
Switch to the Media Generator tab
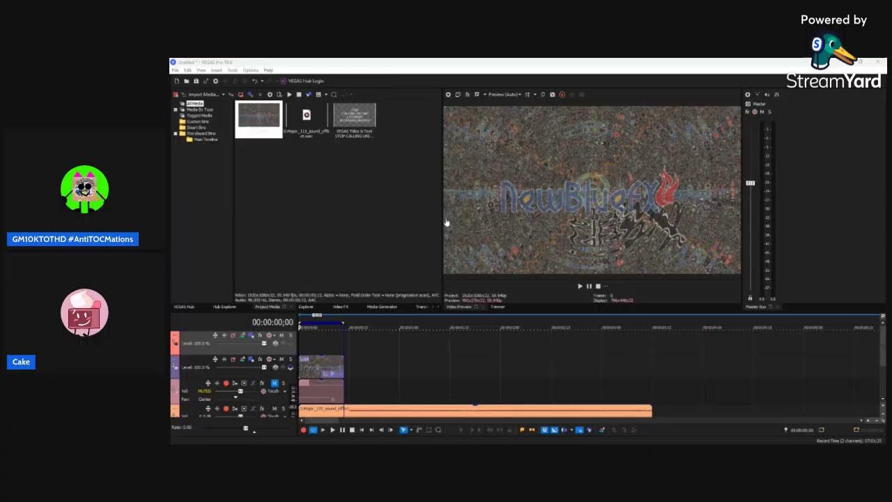pyautogui.click(x=382, y=307)
